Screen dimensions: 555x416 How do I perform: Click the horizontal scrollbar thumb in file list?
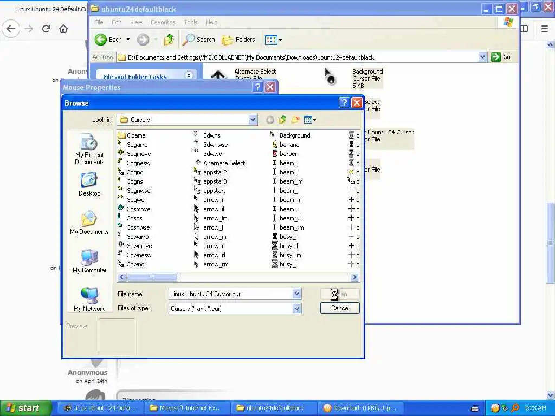point(152,277)
